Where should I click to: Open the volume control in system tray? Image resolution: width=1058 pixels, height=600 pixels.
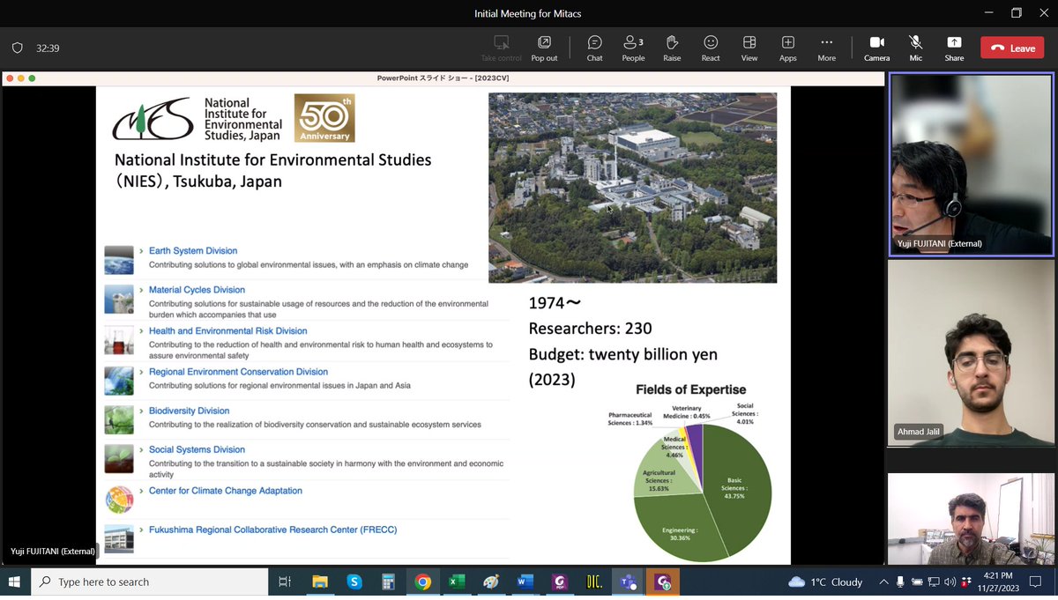[950, 581]
